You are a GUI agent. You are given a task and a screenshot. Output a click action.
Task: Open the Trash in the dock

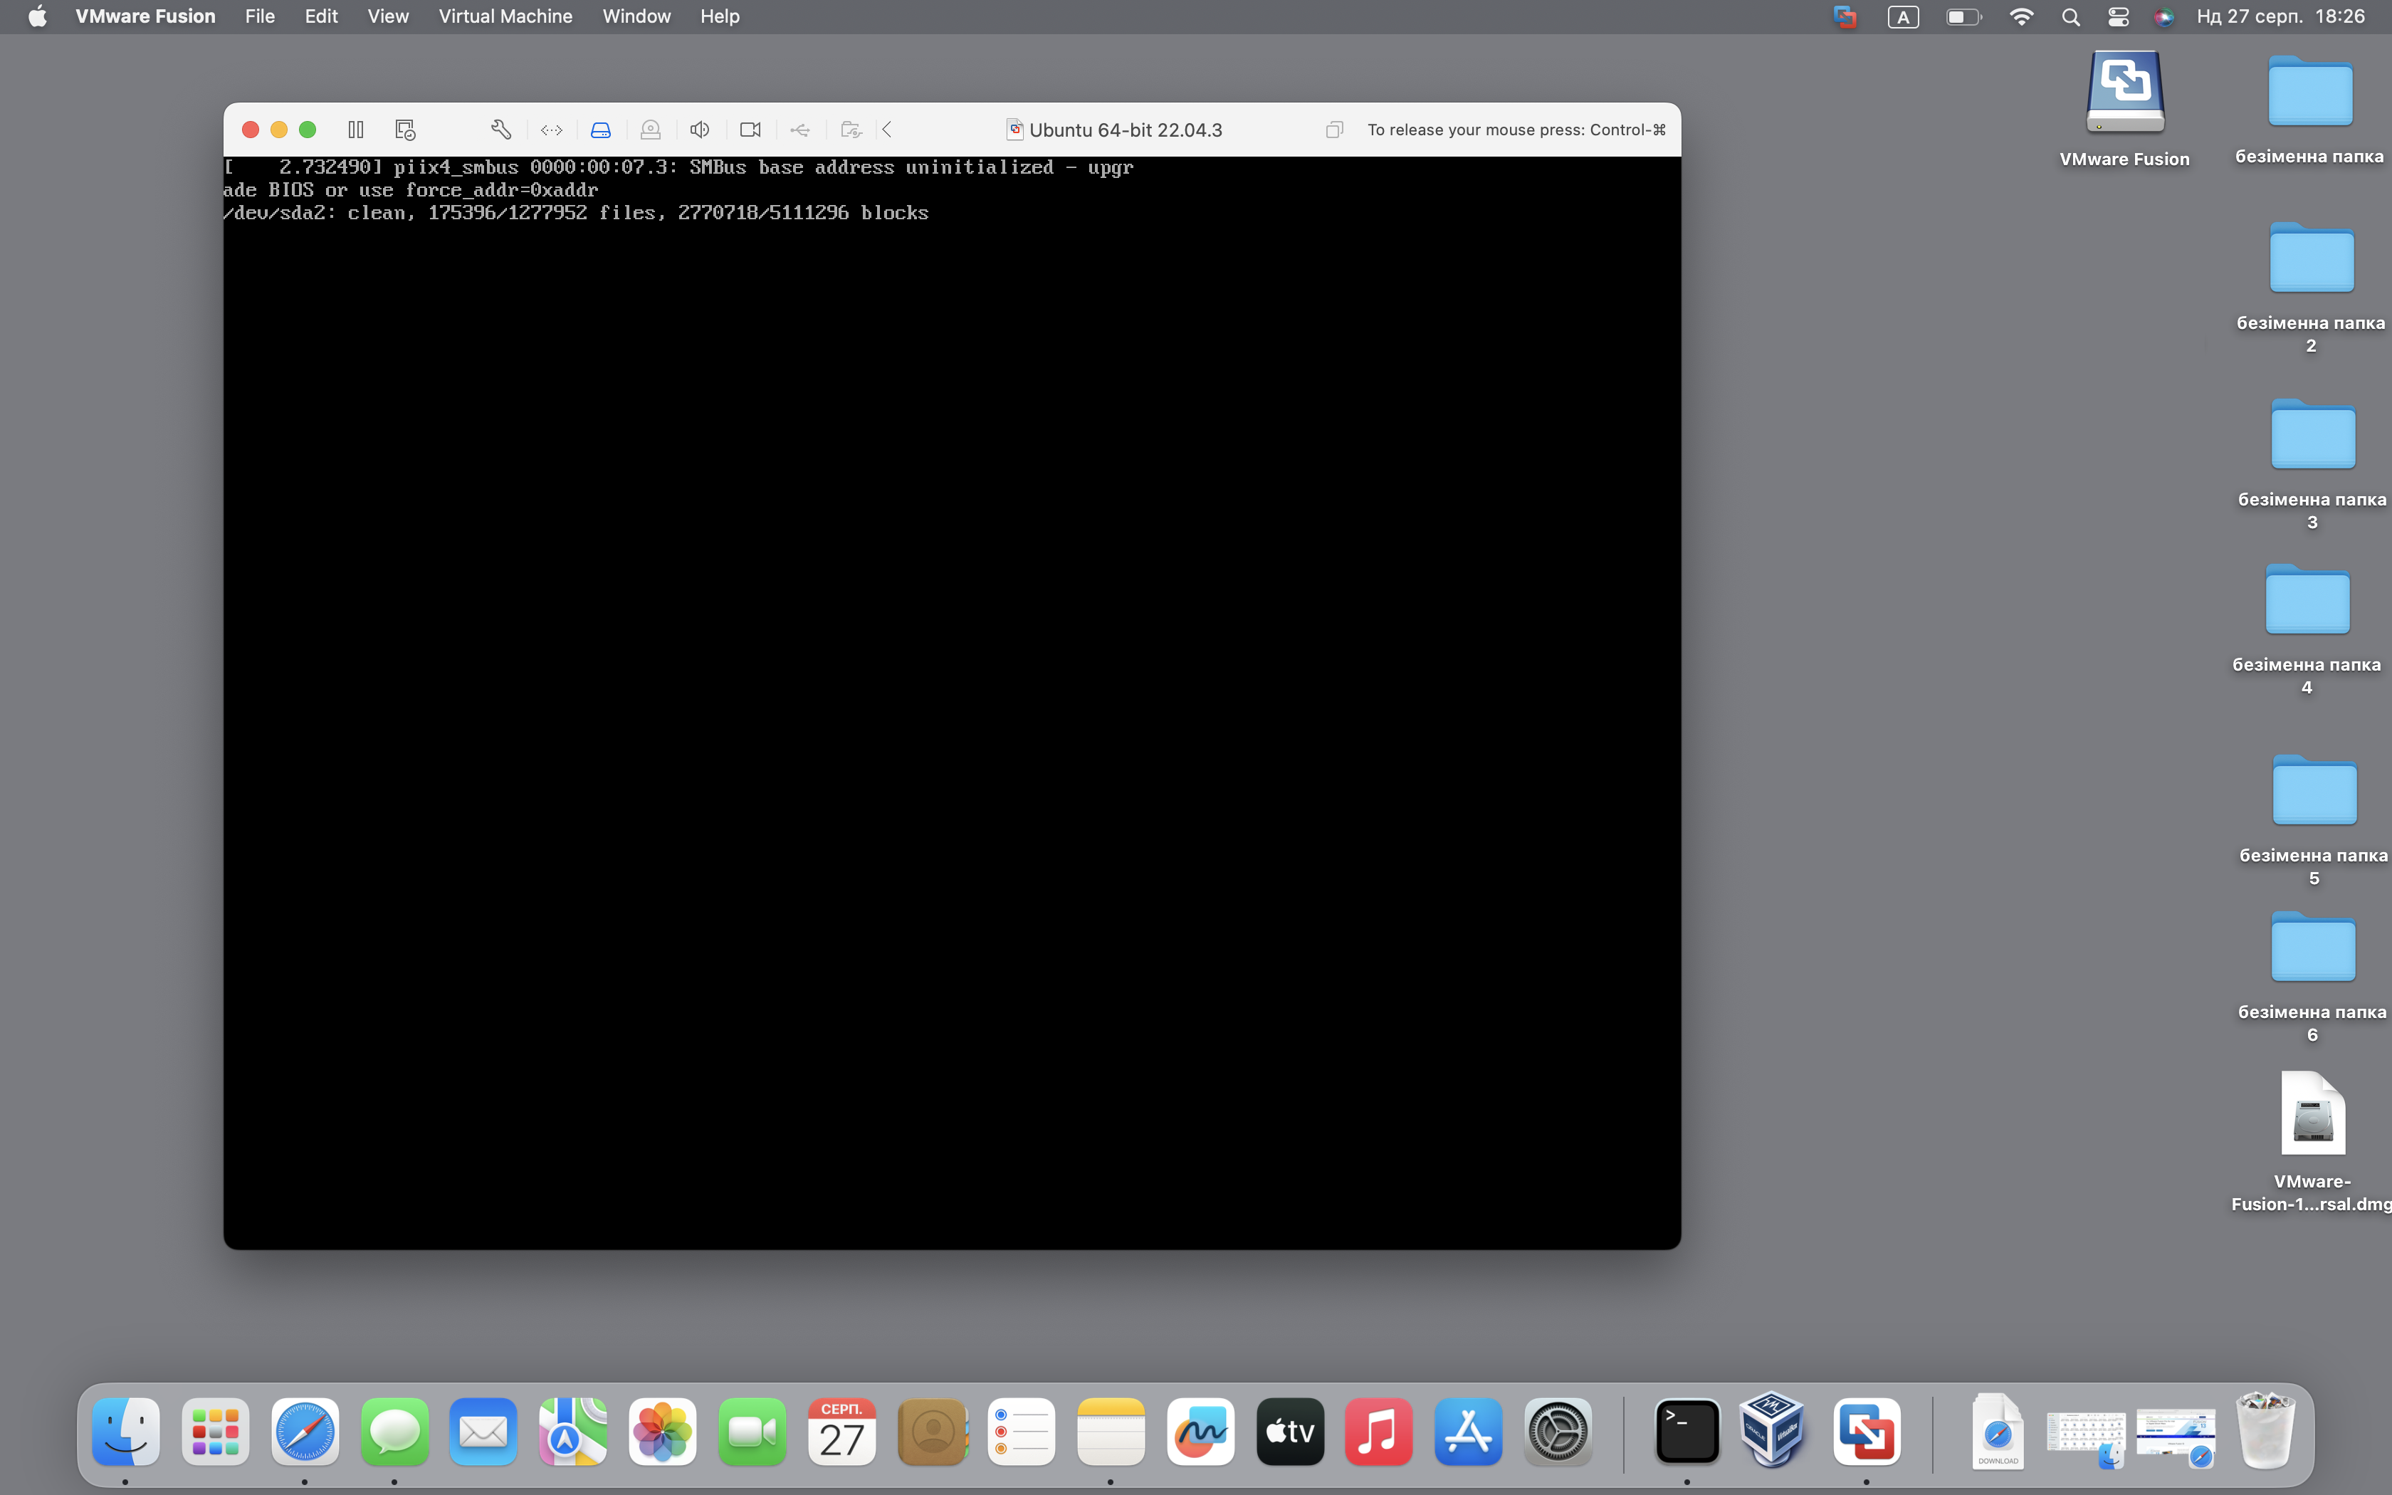(x=2265, y=1430)
